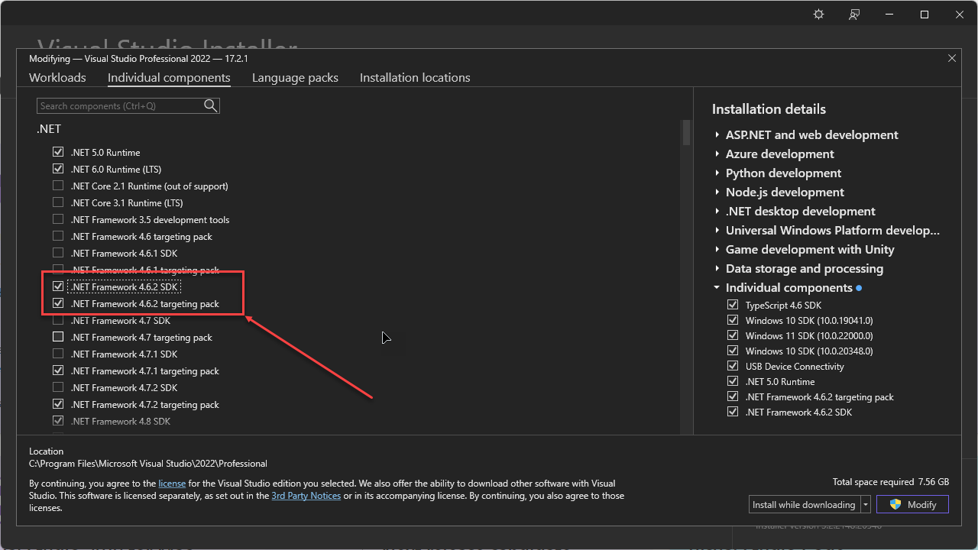Click the settings gear icon in title bar
The height and width of the screenshot is (550, 978).
click(x=818, y=15)
